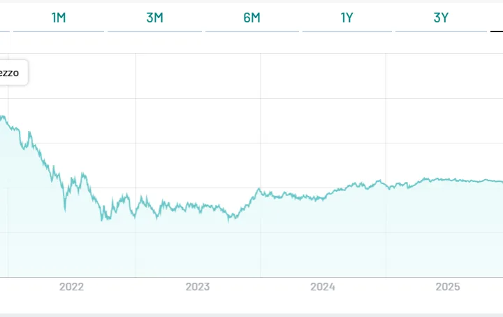Screen dimensions: 503x317
Task: Switch to the 3M range tab
Action: coord(154,17)
